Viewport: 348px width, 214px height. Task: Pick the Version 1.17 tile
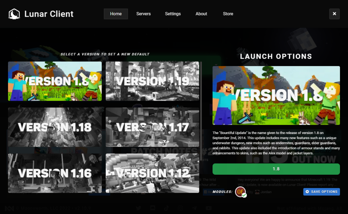click(x=152, y=127)
